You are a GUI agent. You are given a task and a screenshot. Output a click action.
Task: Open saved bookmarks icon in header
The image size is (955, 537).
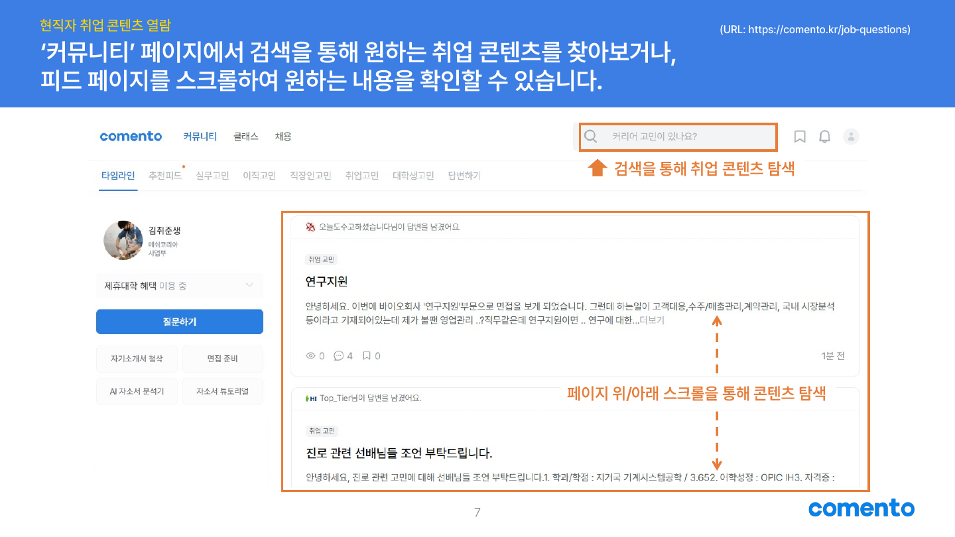[x=800, y=137]
